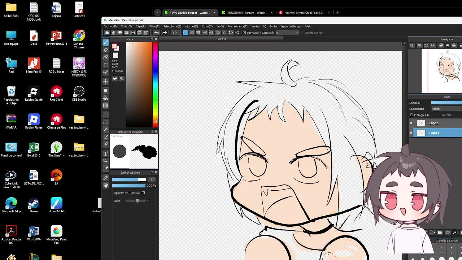Select the Eyedropper tool

point(106,177)
